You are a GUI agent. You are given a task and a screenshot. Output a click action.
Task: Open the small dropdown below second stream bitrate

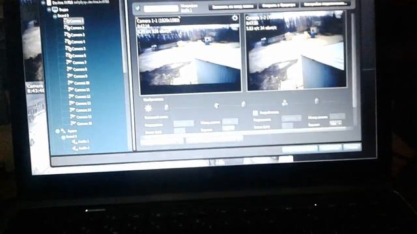[x=336, y=123]
